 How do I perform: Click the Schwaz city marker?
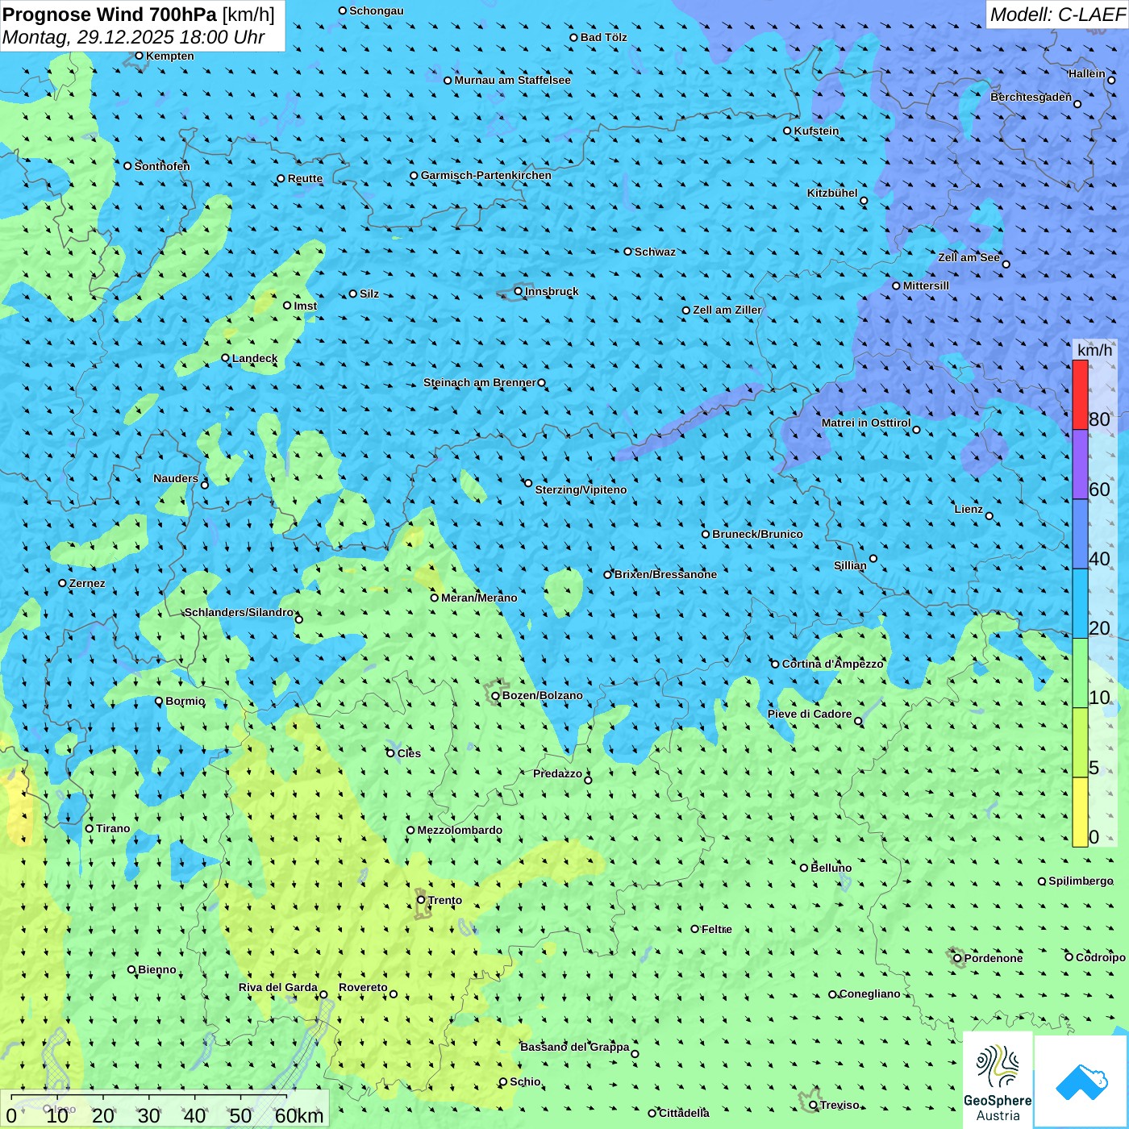(x=627, y=252)
